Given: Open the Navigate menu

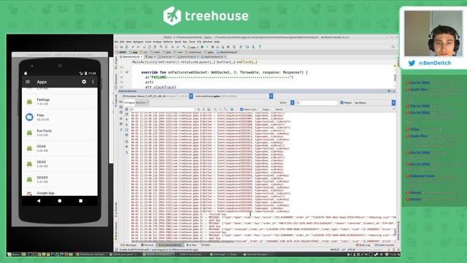Looking at the screenshot, I should click(x=138, y=42).
